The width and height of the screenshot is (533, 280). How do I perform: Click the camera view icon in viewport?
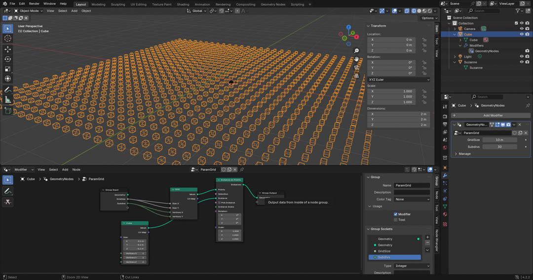(356, 68)
